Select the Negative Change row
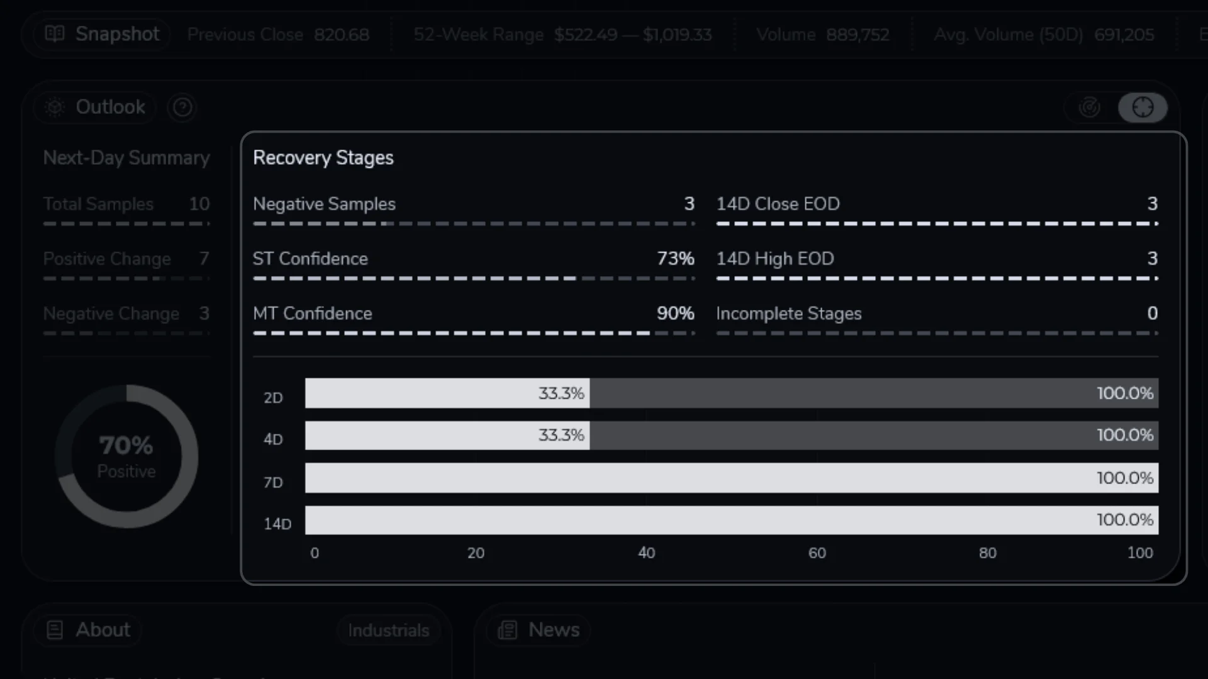The height and width of the screenshot is (679, 1208). point(126,314)
